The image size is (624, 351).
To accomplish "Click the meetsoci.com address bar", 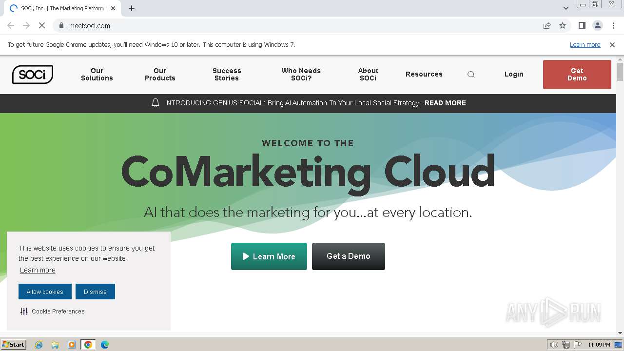I will [292, 26].
